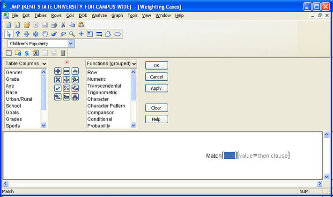333x197 pixels.
Task: Open a file with the folder icon
Action: (x=27, y=25)
